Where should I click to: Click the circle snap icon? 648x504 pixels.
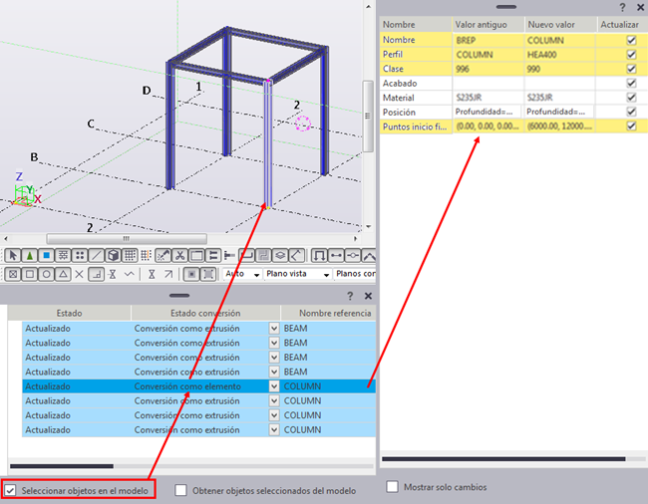[x=46, y=274]
